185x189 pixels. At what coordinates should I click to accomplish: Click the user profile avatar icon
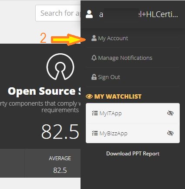pyautogui.click(x=89, y=14)
